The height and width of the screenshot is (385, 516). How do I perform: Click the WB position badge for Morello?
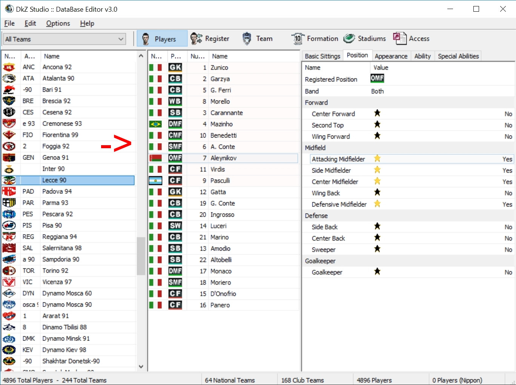pos(175,101)
